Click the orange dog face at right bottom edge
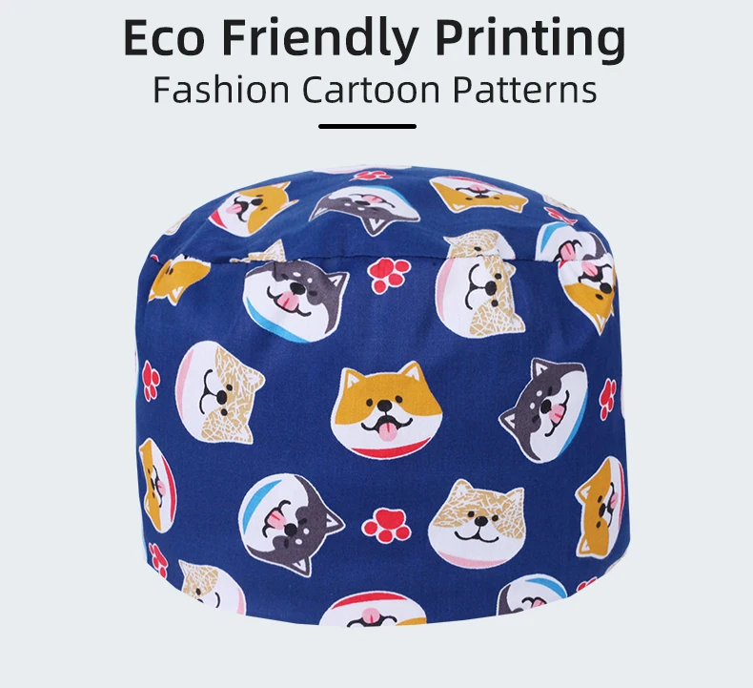This screenshot has width=753, height=688. click(600, 508)
